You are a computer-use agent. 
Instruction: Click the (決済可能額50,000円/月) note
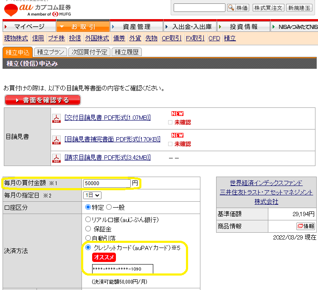(x=119, y=282)
